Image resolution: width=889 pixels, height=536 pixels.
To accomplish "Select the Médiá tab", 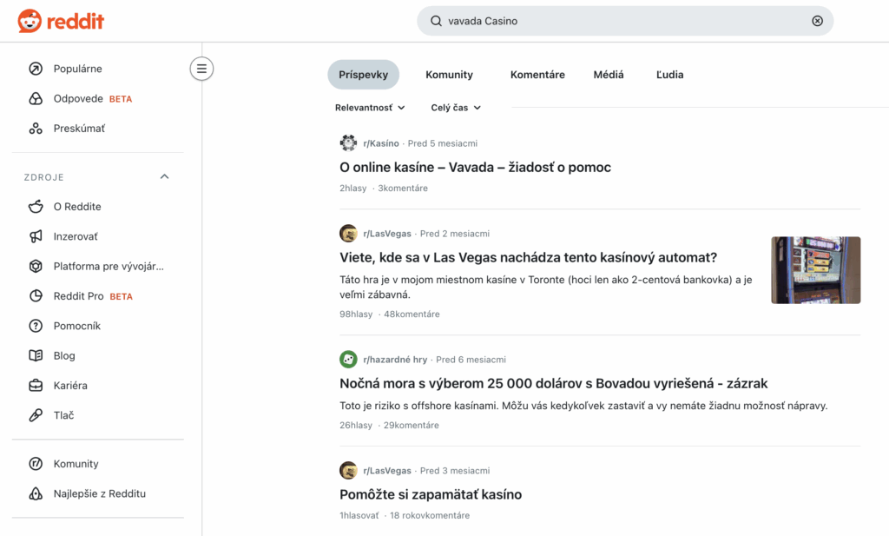I will pos(608,75).
